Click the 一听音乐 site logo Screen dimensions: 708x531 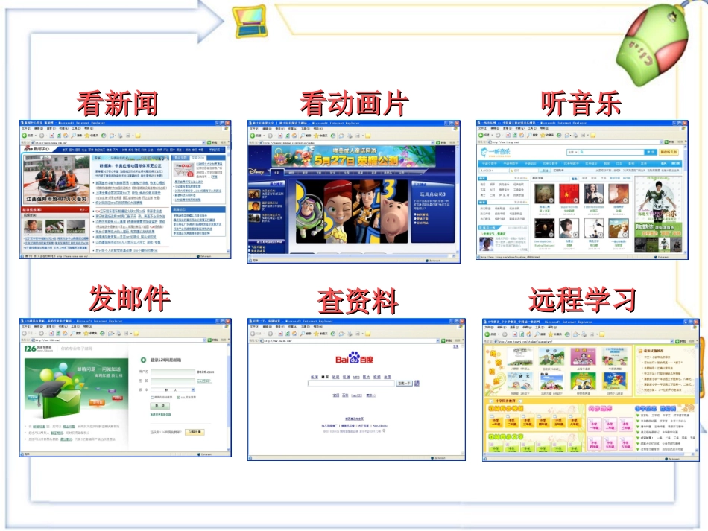(496, 152)
